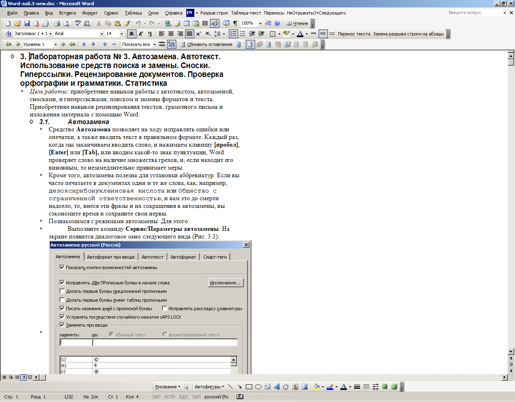The image size is (515, 402).
Task: Apply the yellow highlight color
Action: point(286,34)
